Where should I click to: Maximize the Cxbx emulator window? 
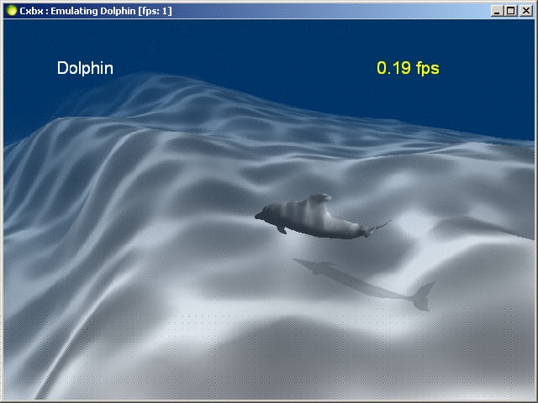pos(511,11)
